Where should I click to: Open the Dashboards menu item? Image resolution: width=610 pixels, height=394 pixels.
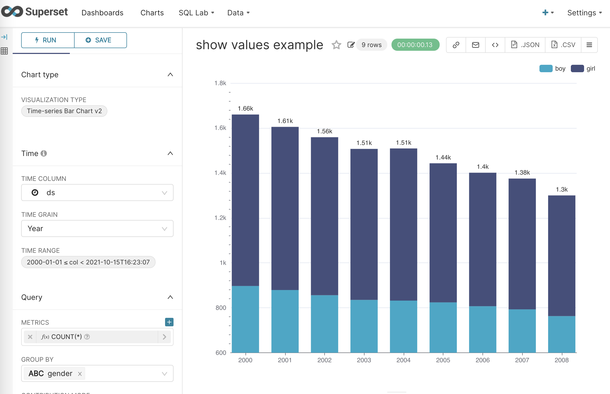coord(102,12)
